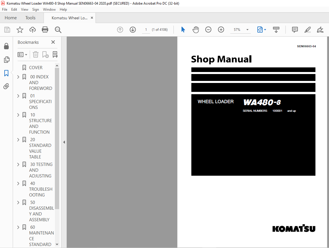
Task: Add a sticky note comment
Action: pos(295,30)
